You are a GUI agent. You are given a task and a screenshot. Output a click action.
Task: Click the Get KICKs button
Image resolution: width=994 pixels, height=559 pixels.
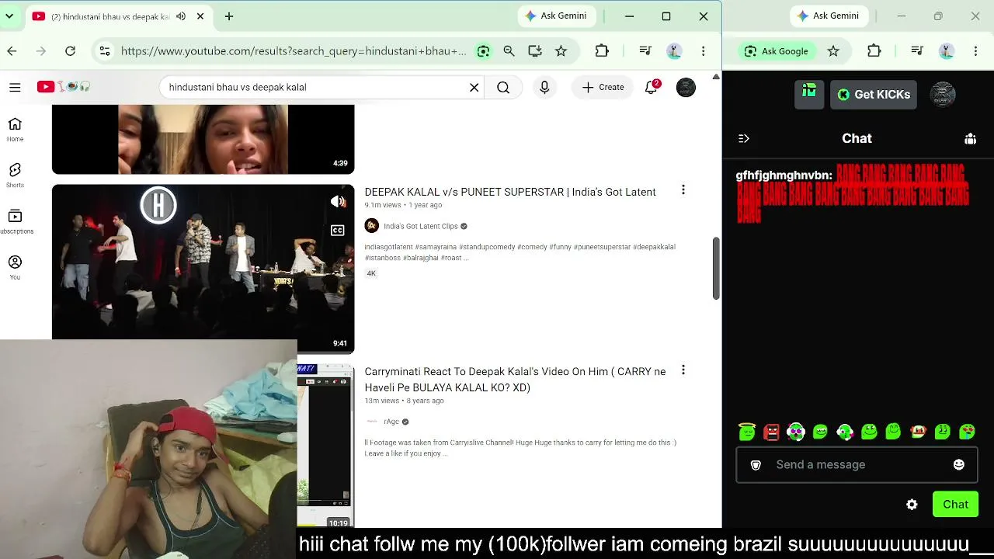(x=874, y=95)
